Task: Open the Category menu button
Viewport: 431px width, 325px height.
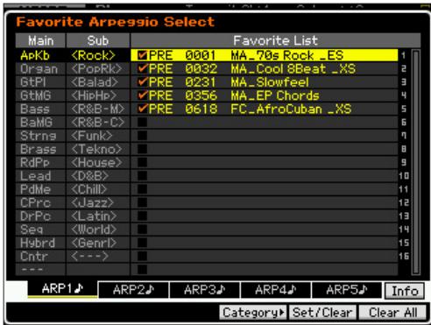Action: pos(253,313)
